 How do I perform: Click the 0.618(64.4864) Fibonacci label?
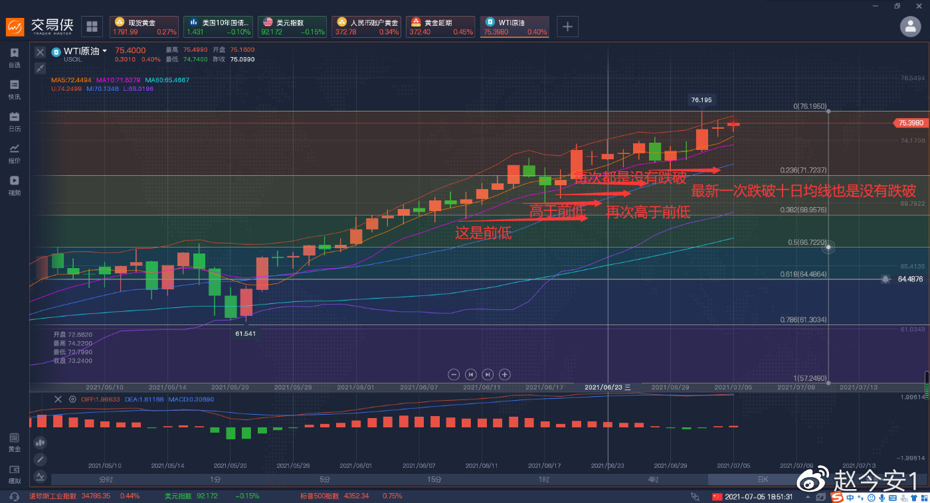803,274
